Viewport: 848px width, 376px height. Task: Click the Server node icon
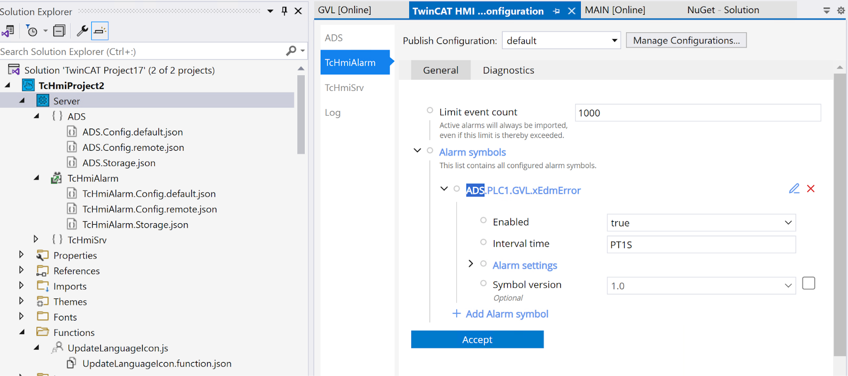pyautogui.click(x=43, y=100)
